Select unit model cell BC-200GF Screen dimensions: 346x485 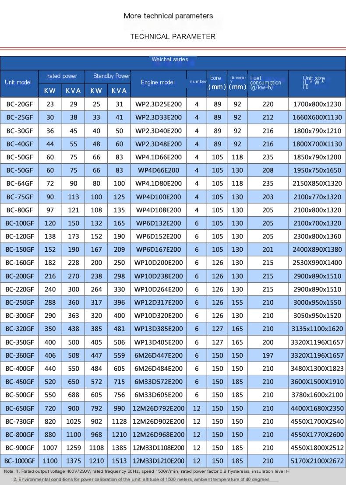point(20,276)
